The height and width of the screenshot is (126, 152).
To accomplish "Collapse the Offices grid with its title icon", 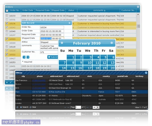I will 146,73.
